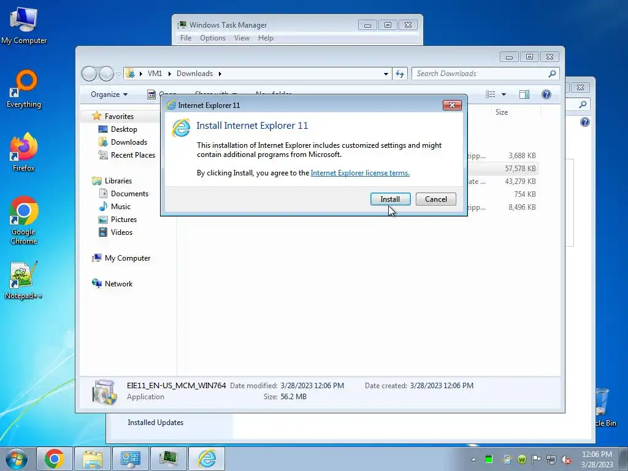Image resolution: width=628 pixels, height=471 pixels.
Task: Select the file row sized 8,496 KB
Action: tap(502, 207)
